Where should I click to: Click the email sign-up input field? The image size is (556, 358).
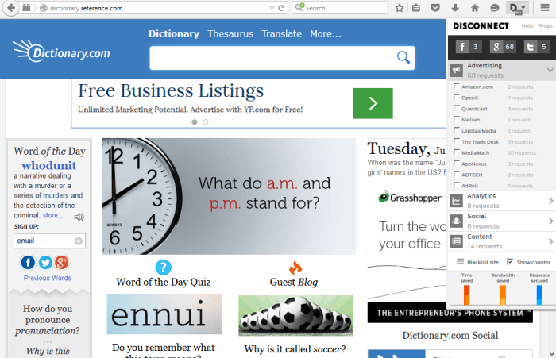coord(44,241)
